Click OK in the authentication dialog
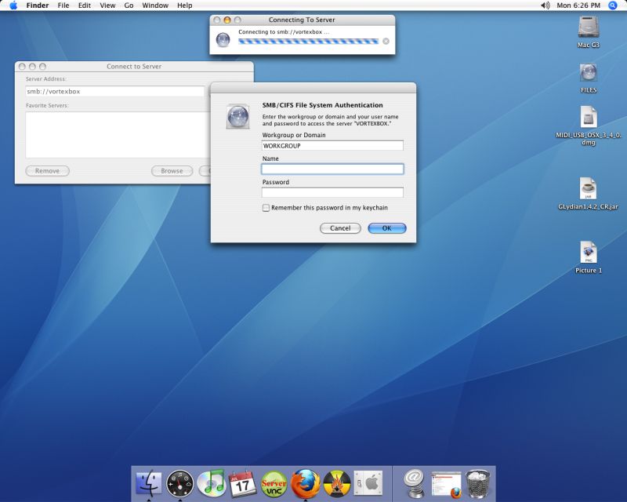The width and height of the screenshot is (627, 502). tap(386, 228)
